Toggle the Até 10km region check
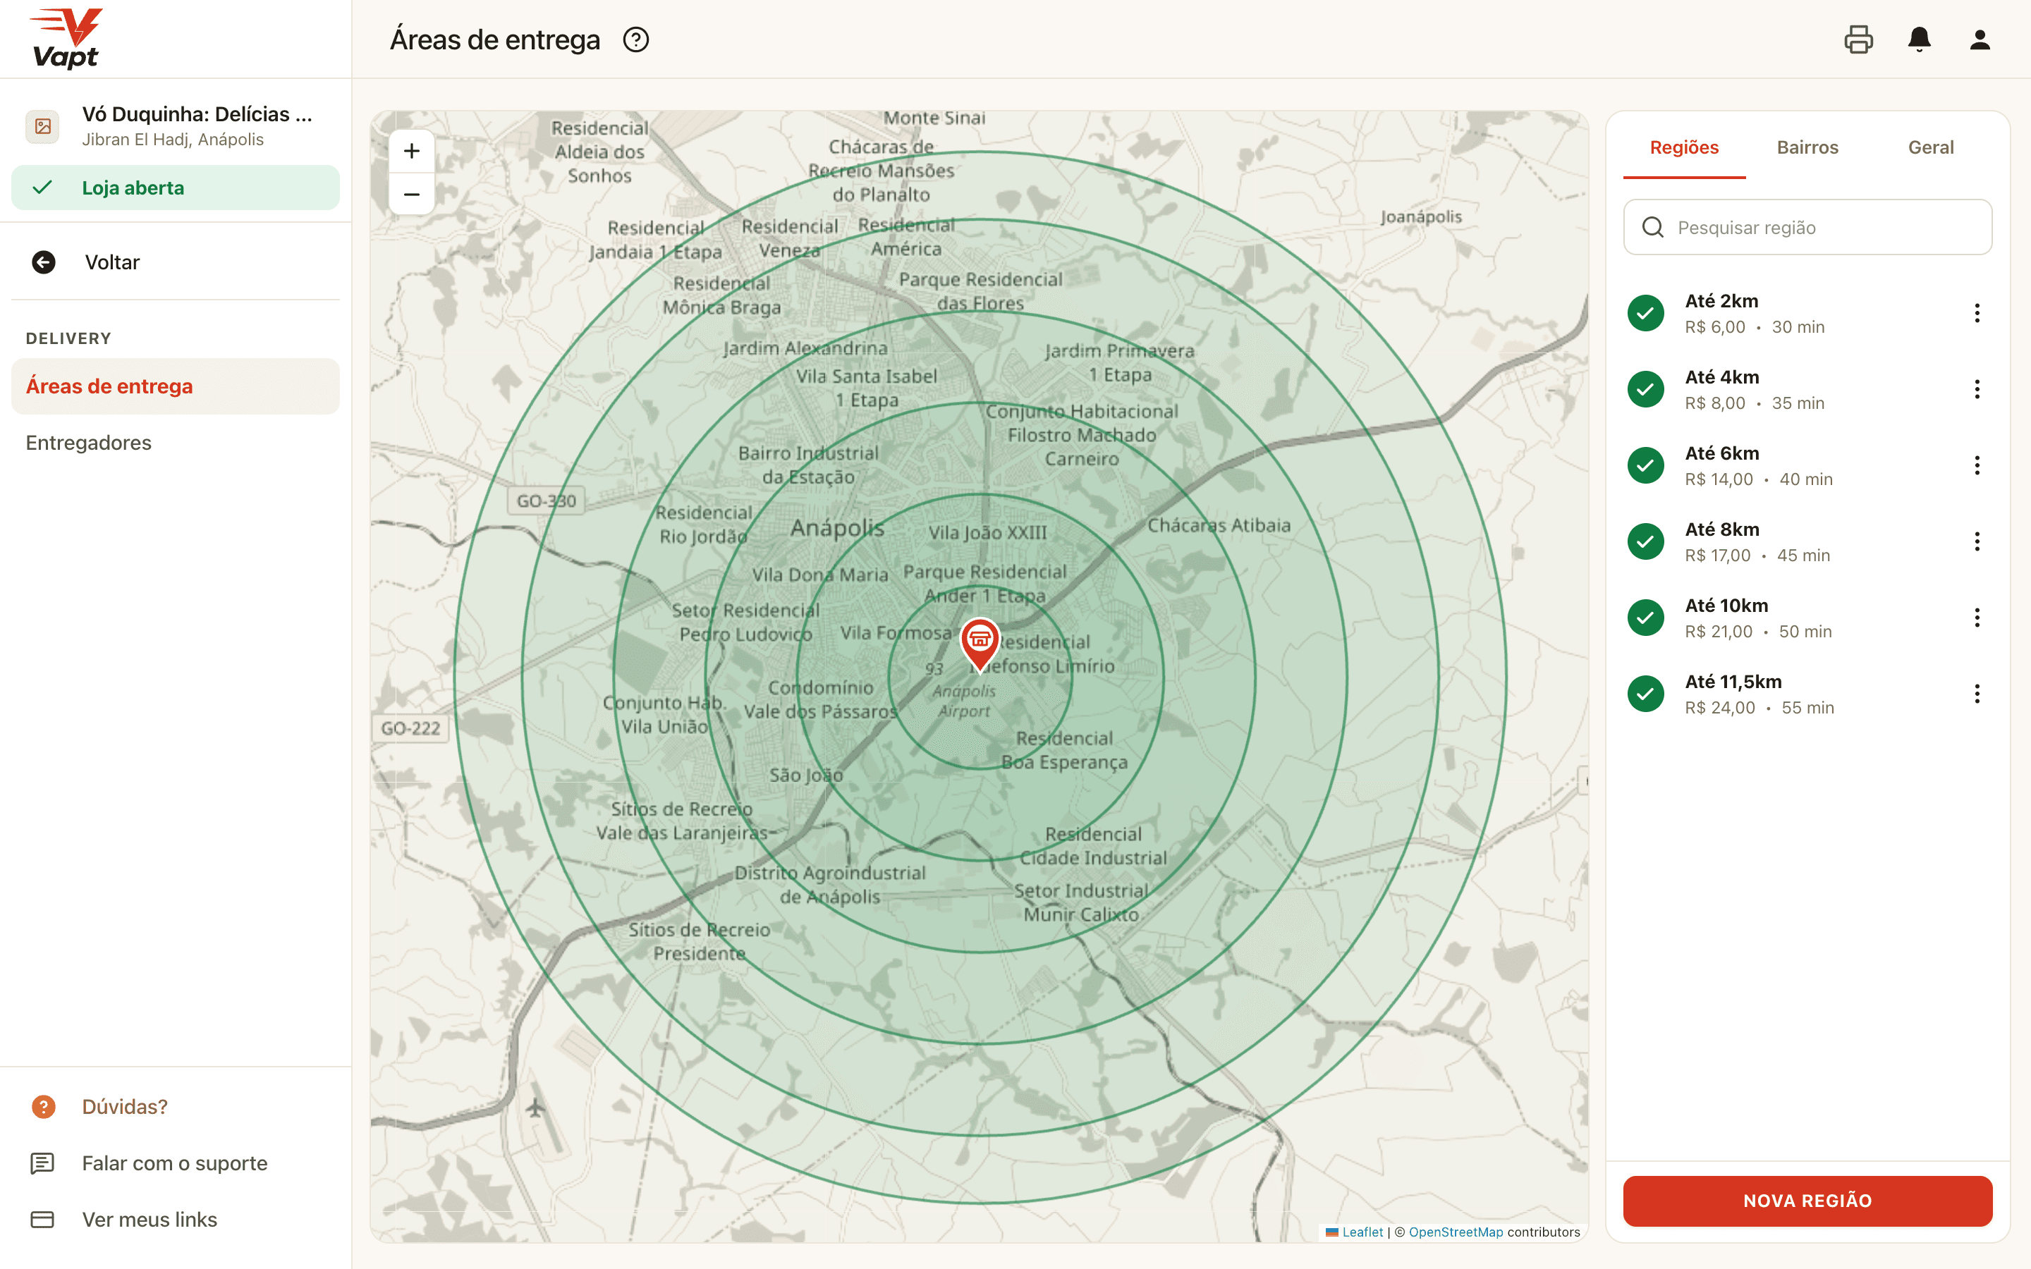 click(x=1646, y=618)
